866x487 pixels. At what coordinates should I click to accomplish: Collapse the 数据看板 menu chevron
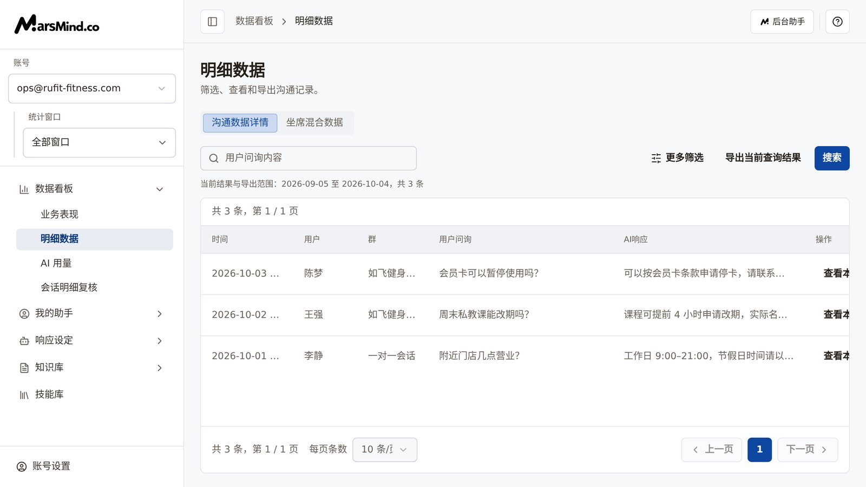point(160,189)
